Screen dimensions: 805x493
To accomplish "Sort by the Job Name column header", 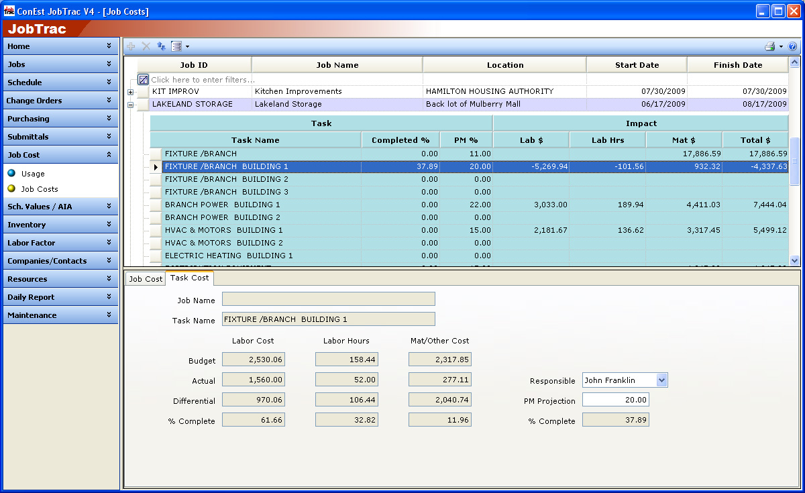I will 337,65.
